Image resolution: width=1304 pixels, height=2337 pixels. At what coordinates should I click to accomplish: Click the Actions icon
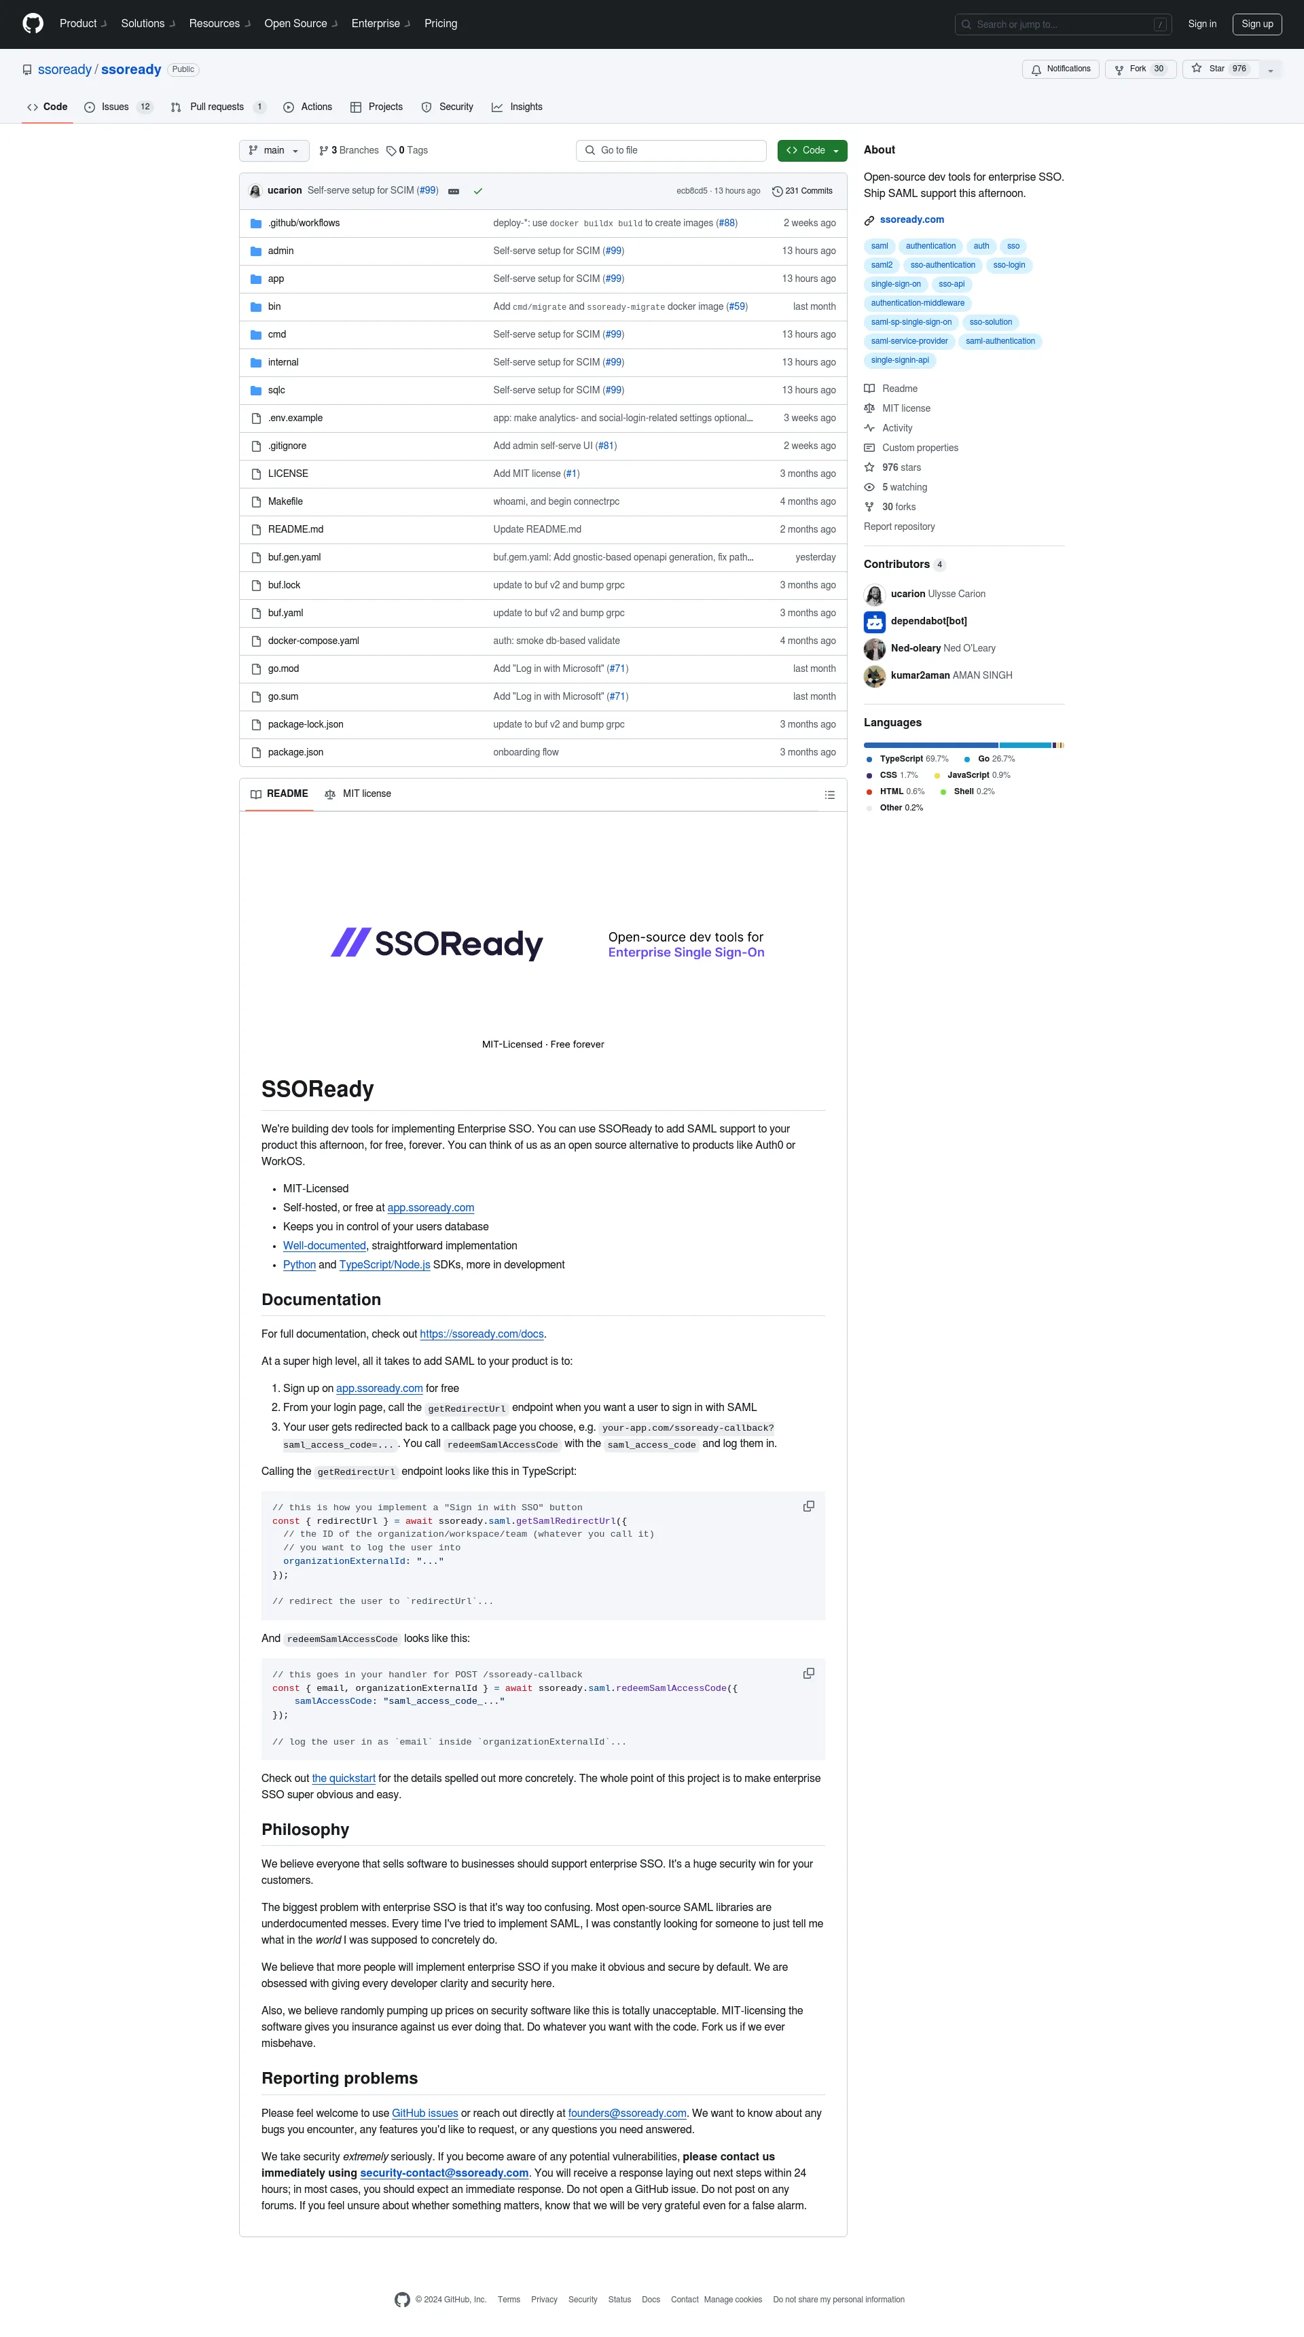point(289,107)
